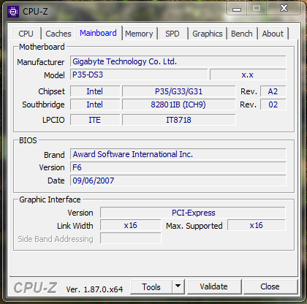Viewport: 307px width, 304px height.
Task: Click the Validate button
Action: (214, 286)
